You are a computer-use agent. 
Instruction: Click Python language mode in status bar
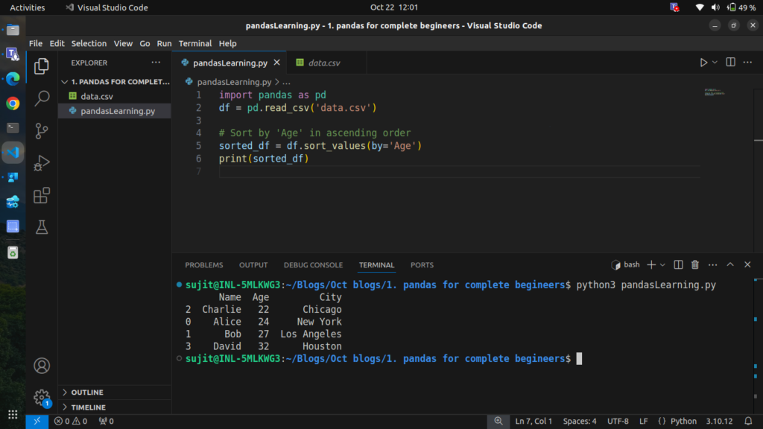(x=683, y=422)
